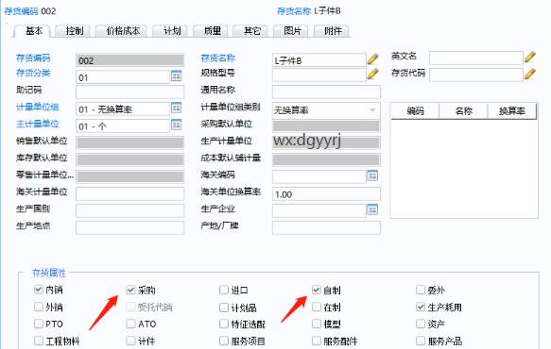This screenshot has height=349, width=551.
Task: Click pencil edit icon beside 规格型号
Action: point(372,74)
